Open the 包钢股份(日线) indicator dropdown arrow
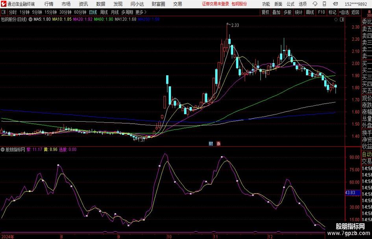 click(30, 19)
